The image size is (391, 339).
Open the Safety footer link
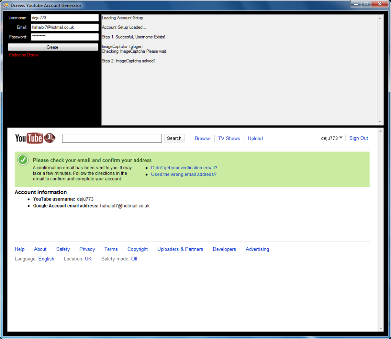pyautogui.click(x=63, y=249)
